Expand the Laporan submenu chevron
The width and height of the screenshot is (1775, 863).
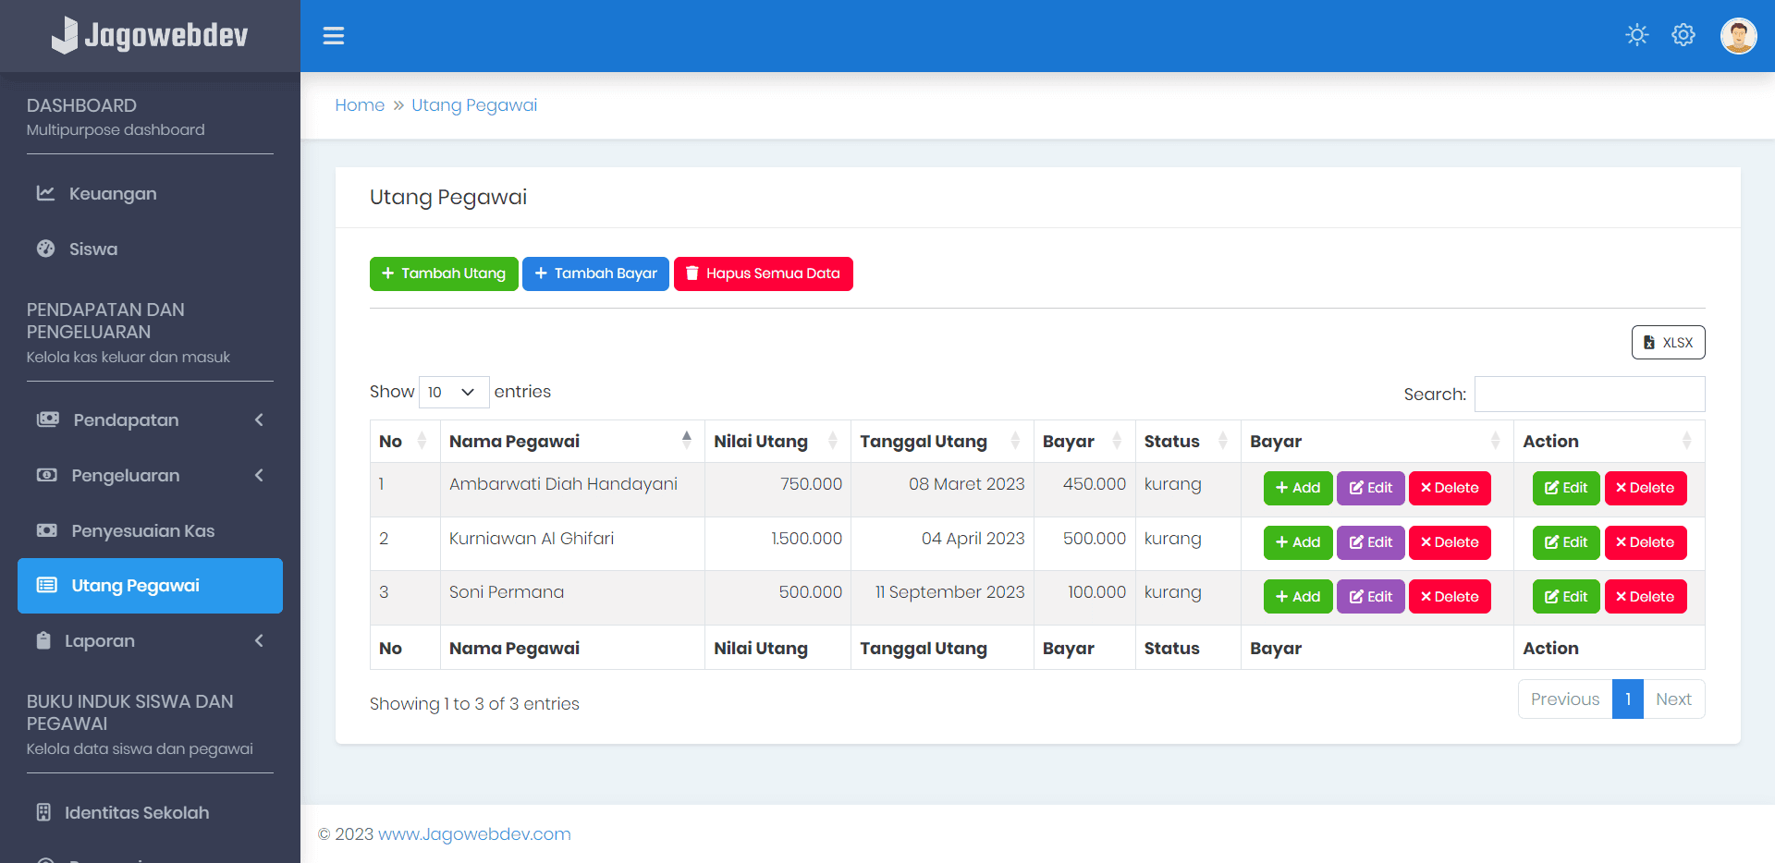(x=259, y=640)
